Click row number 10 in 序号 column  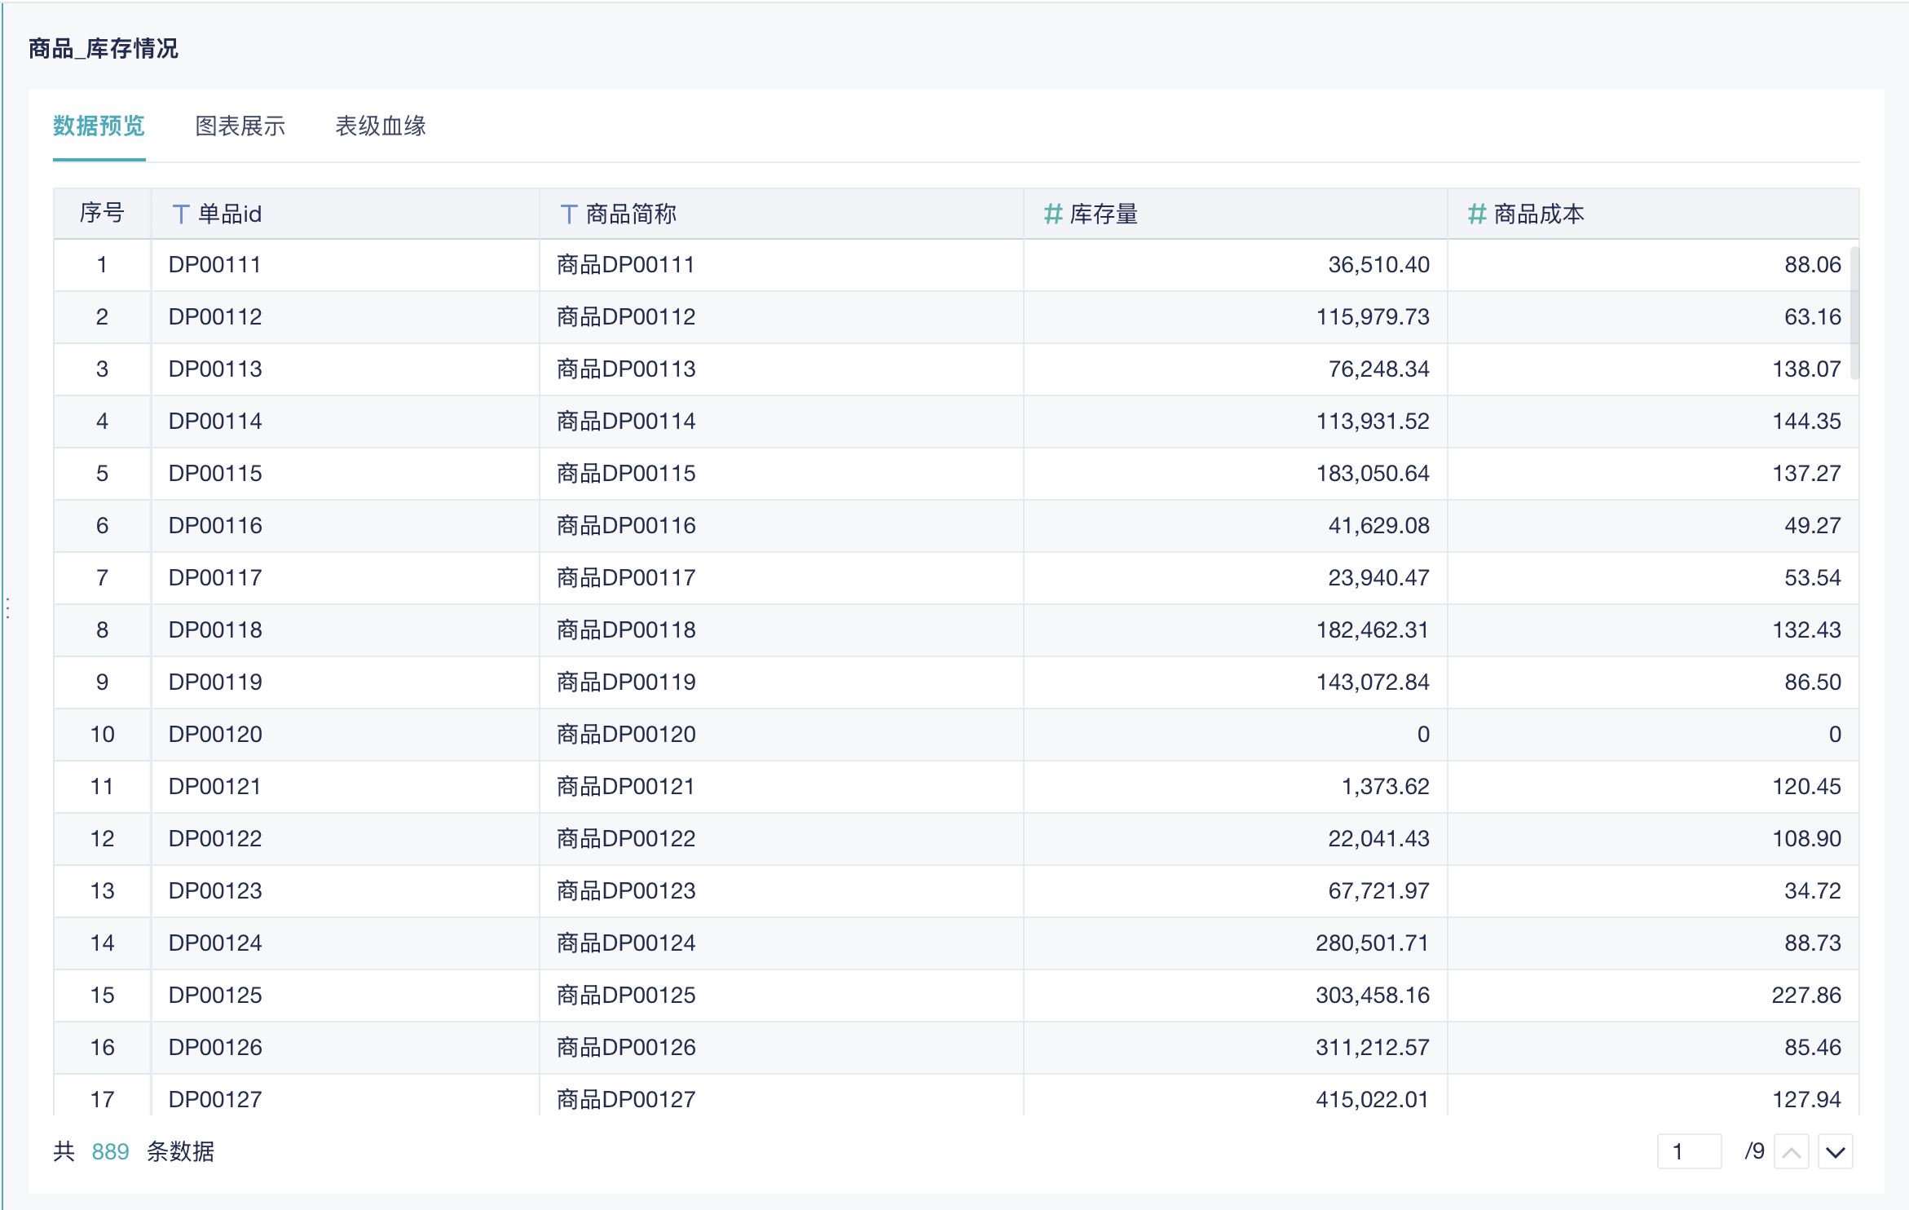tap(102, 735)
